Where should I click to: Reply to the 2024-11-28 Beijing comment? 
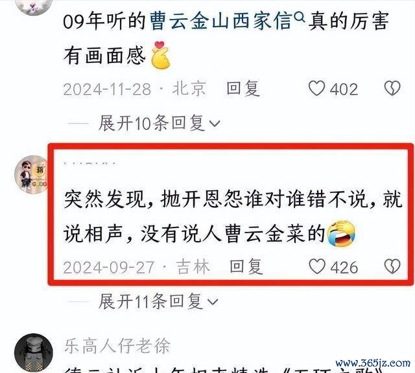pos(243,88)
